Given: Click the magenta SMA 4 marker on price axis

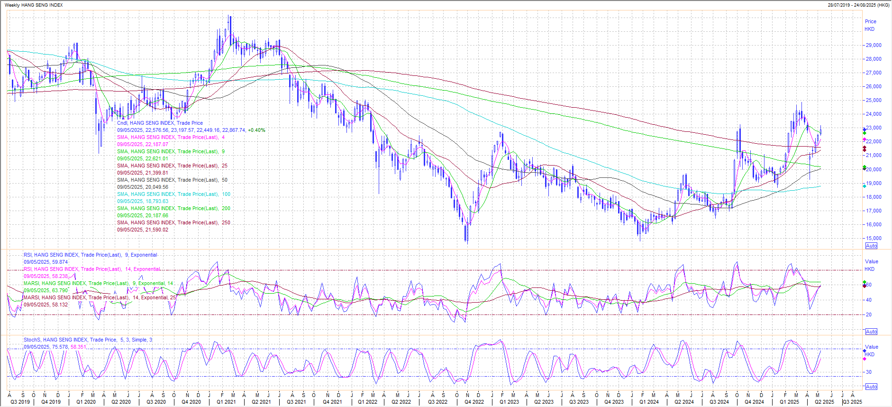Looking at the screenshot, I should pos(865,139).
